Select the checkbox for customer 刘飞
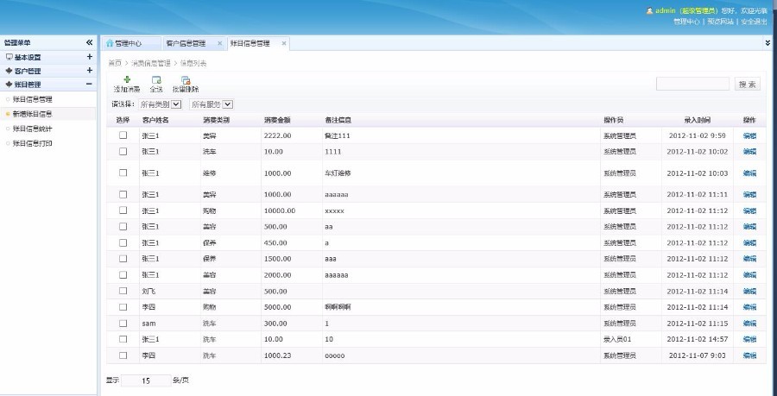This screenshot has height=396, width=777. coord(123,291)
